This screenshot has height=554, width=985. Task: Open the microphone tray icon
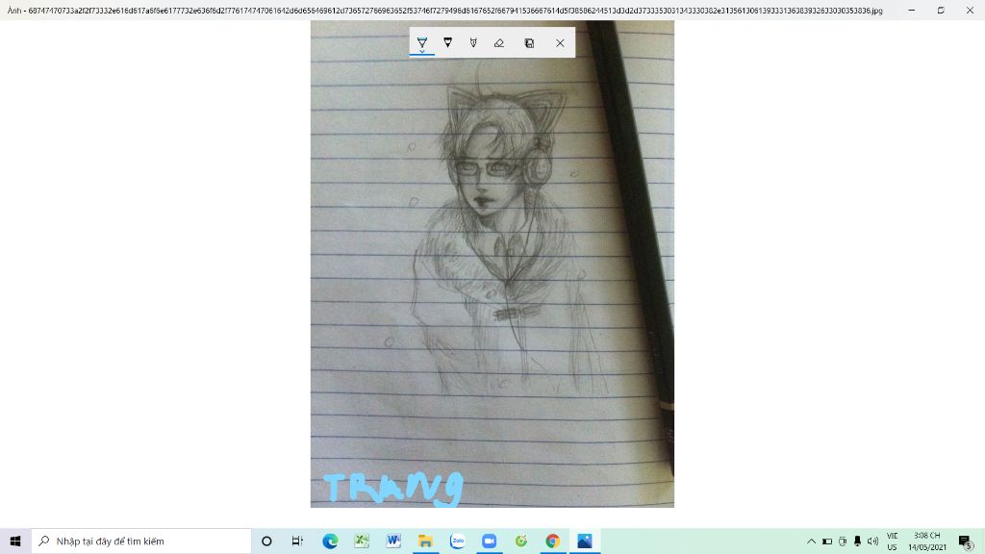point(857,541)
